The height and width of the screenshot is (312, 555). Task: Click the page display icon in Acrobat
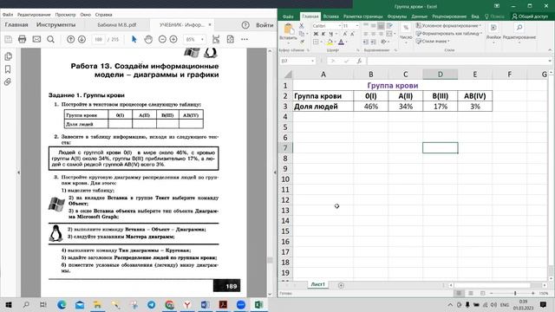click(231, 39)
